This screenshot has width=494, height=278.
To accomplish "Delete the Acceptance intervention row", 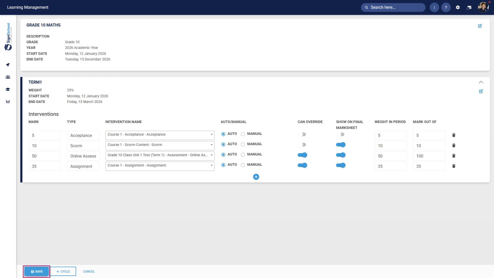I will pyautogui.click(x=454, y=135).
